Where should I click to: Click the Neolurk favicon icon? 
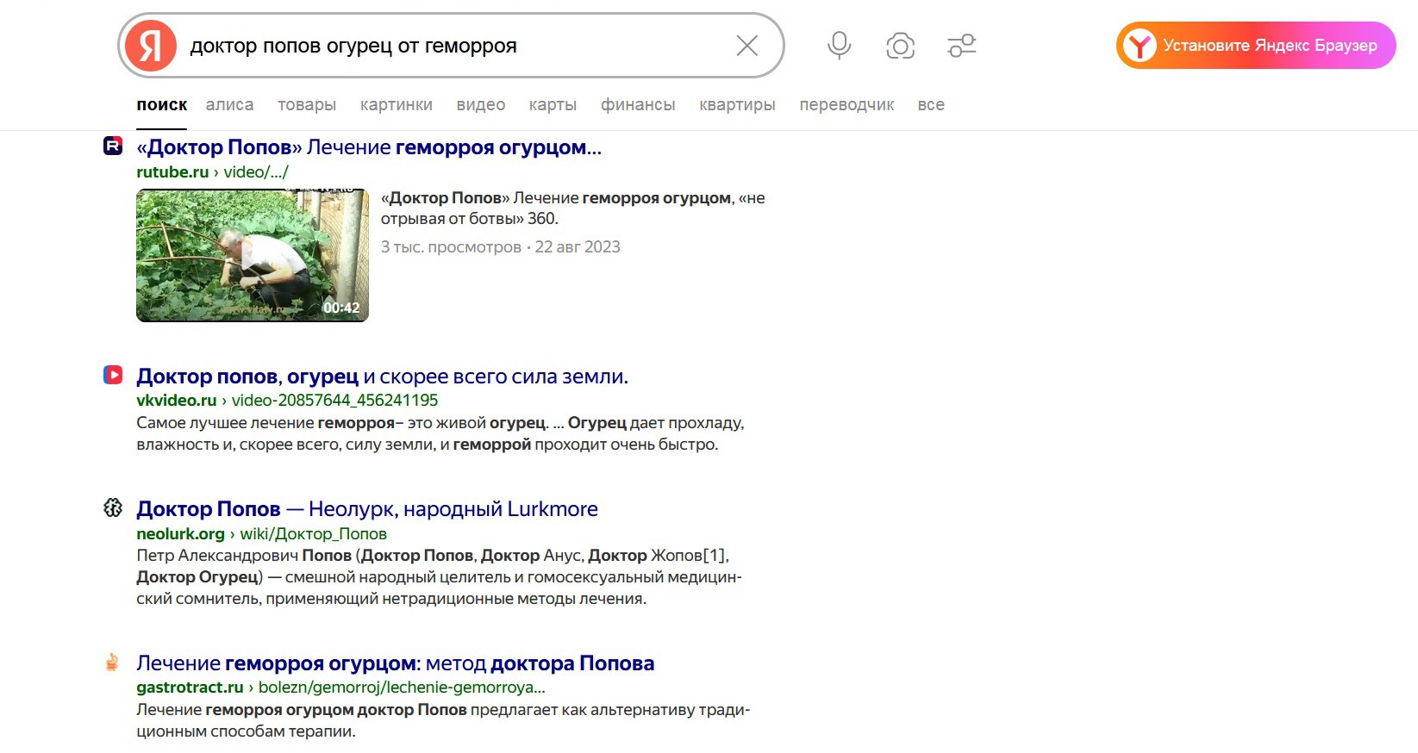[x=113, y=507]
